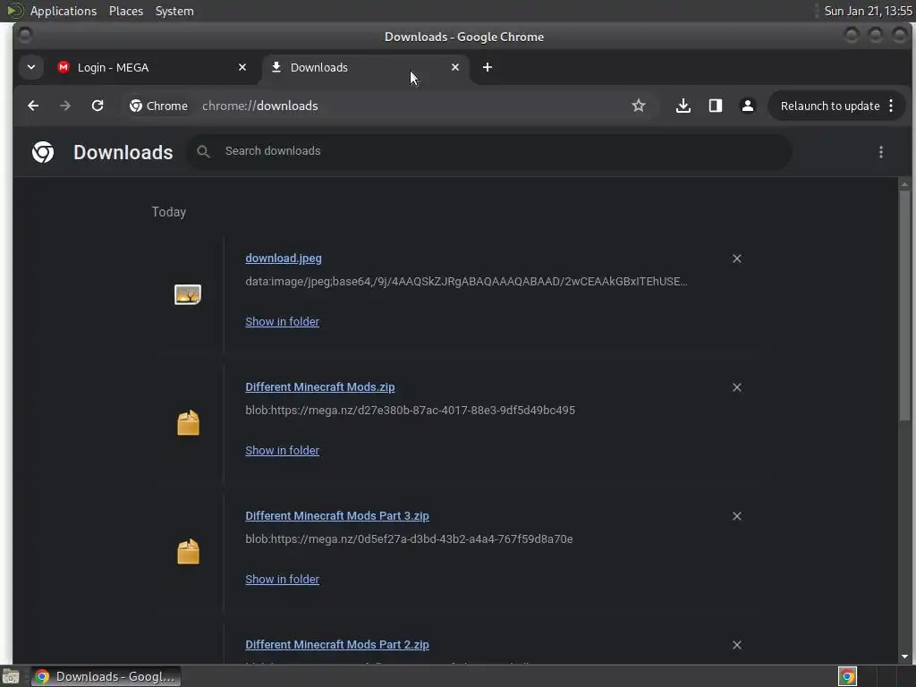Image resolution: width=916 pixels, height=687 pixels.
Task: Remove Different Minecraft Mods.zip from list
Action: (x=737, y=387)
